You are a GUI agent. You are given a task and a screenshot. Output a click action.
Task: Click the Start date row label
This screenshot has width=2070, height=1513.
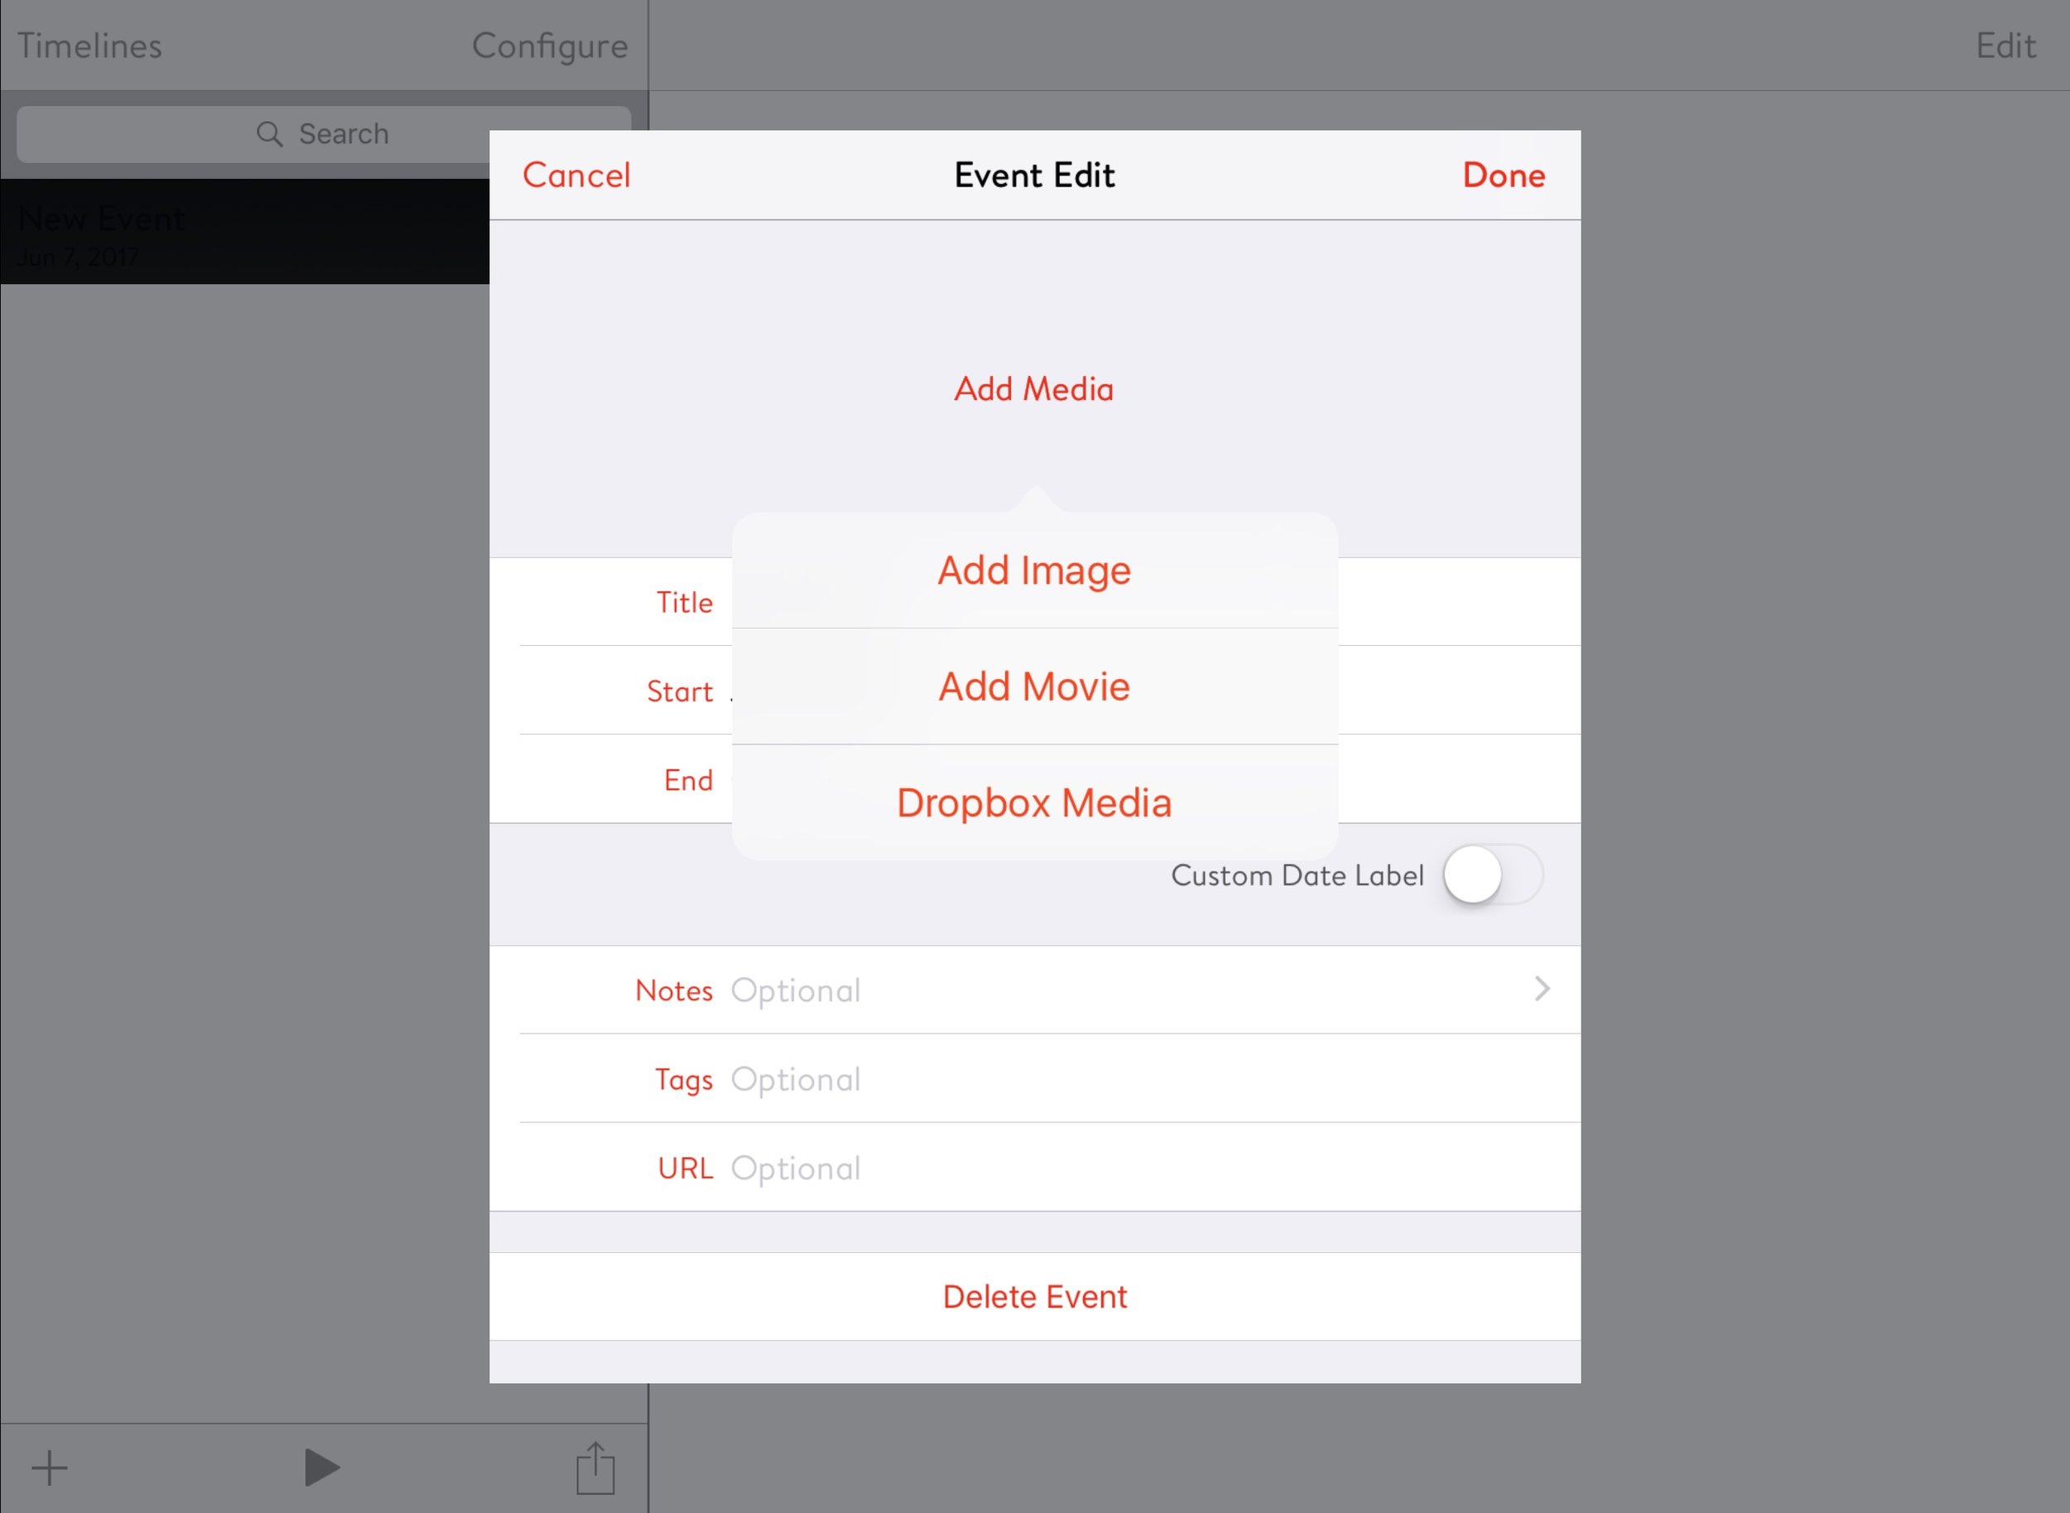click(x=679, y=691)
